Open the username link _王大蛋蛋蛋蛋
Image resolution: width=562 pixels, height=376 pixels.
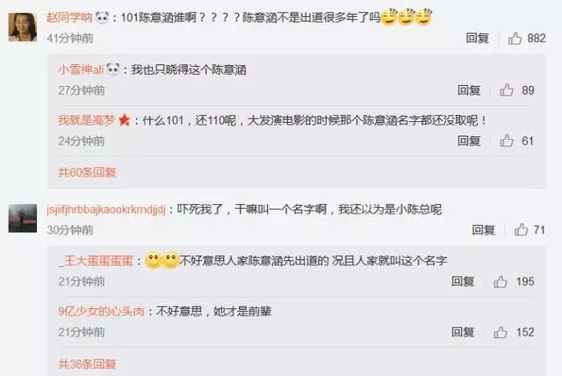pyautogui.click(x=96, y=261)
